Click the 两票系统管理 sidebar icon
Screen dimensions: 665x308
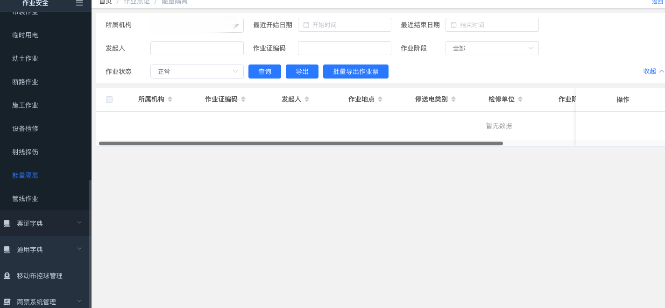click(x=7, y=302)
